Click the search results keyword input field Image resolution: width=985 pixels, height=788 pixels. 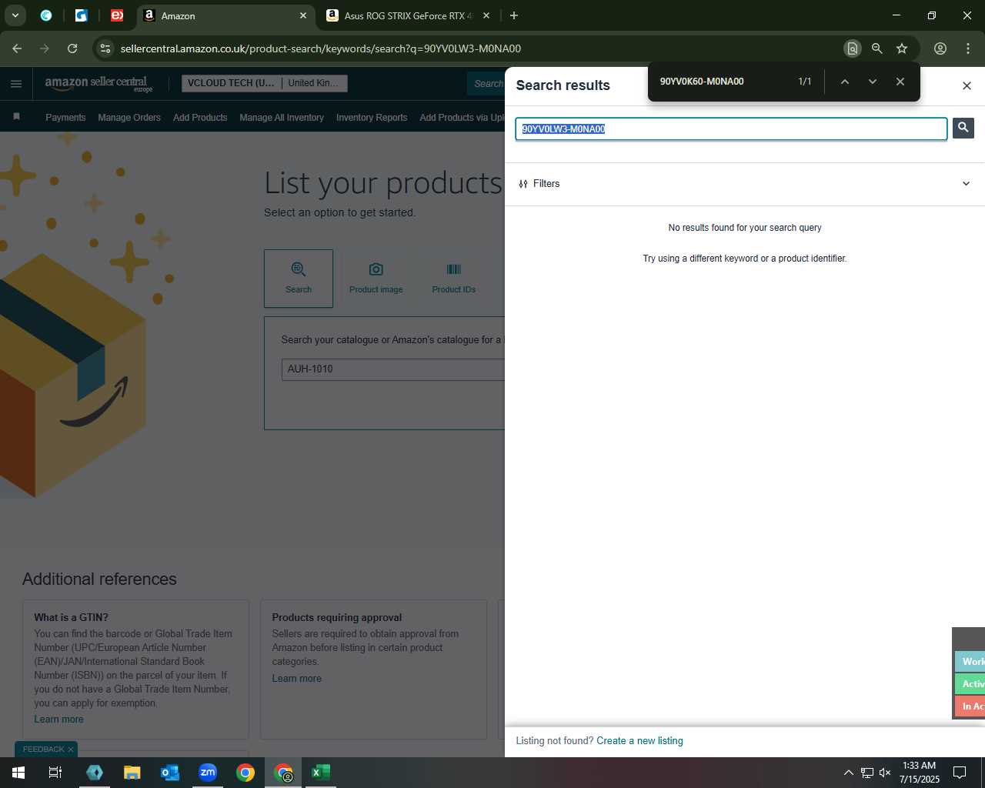[731, 129]
